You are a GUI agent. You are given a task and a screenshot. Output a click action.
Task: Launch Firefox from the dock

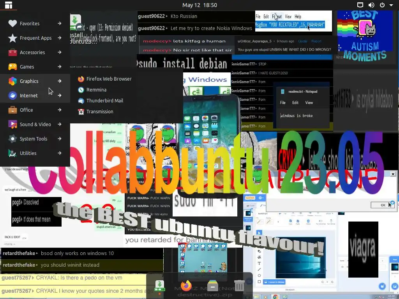[186, 285]
